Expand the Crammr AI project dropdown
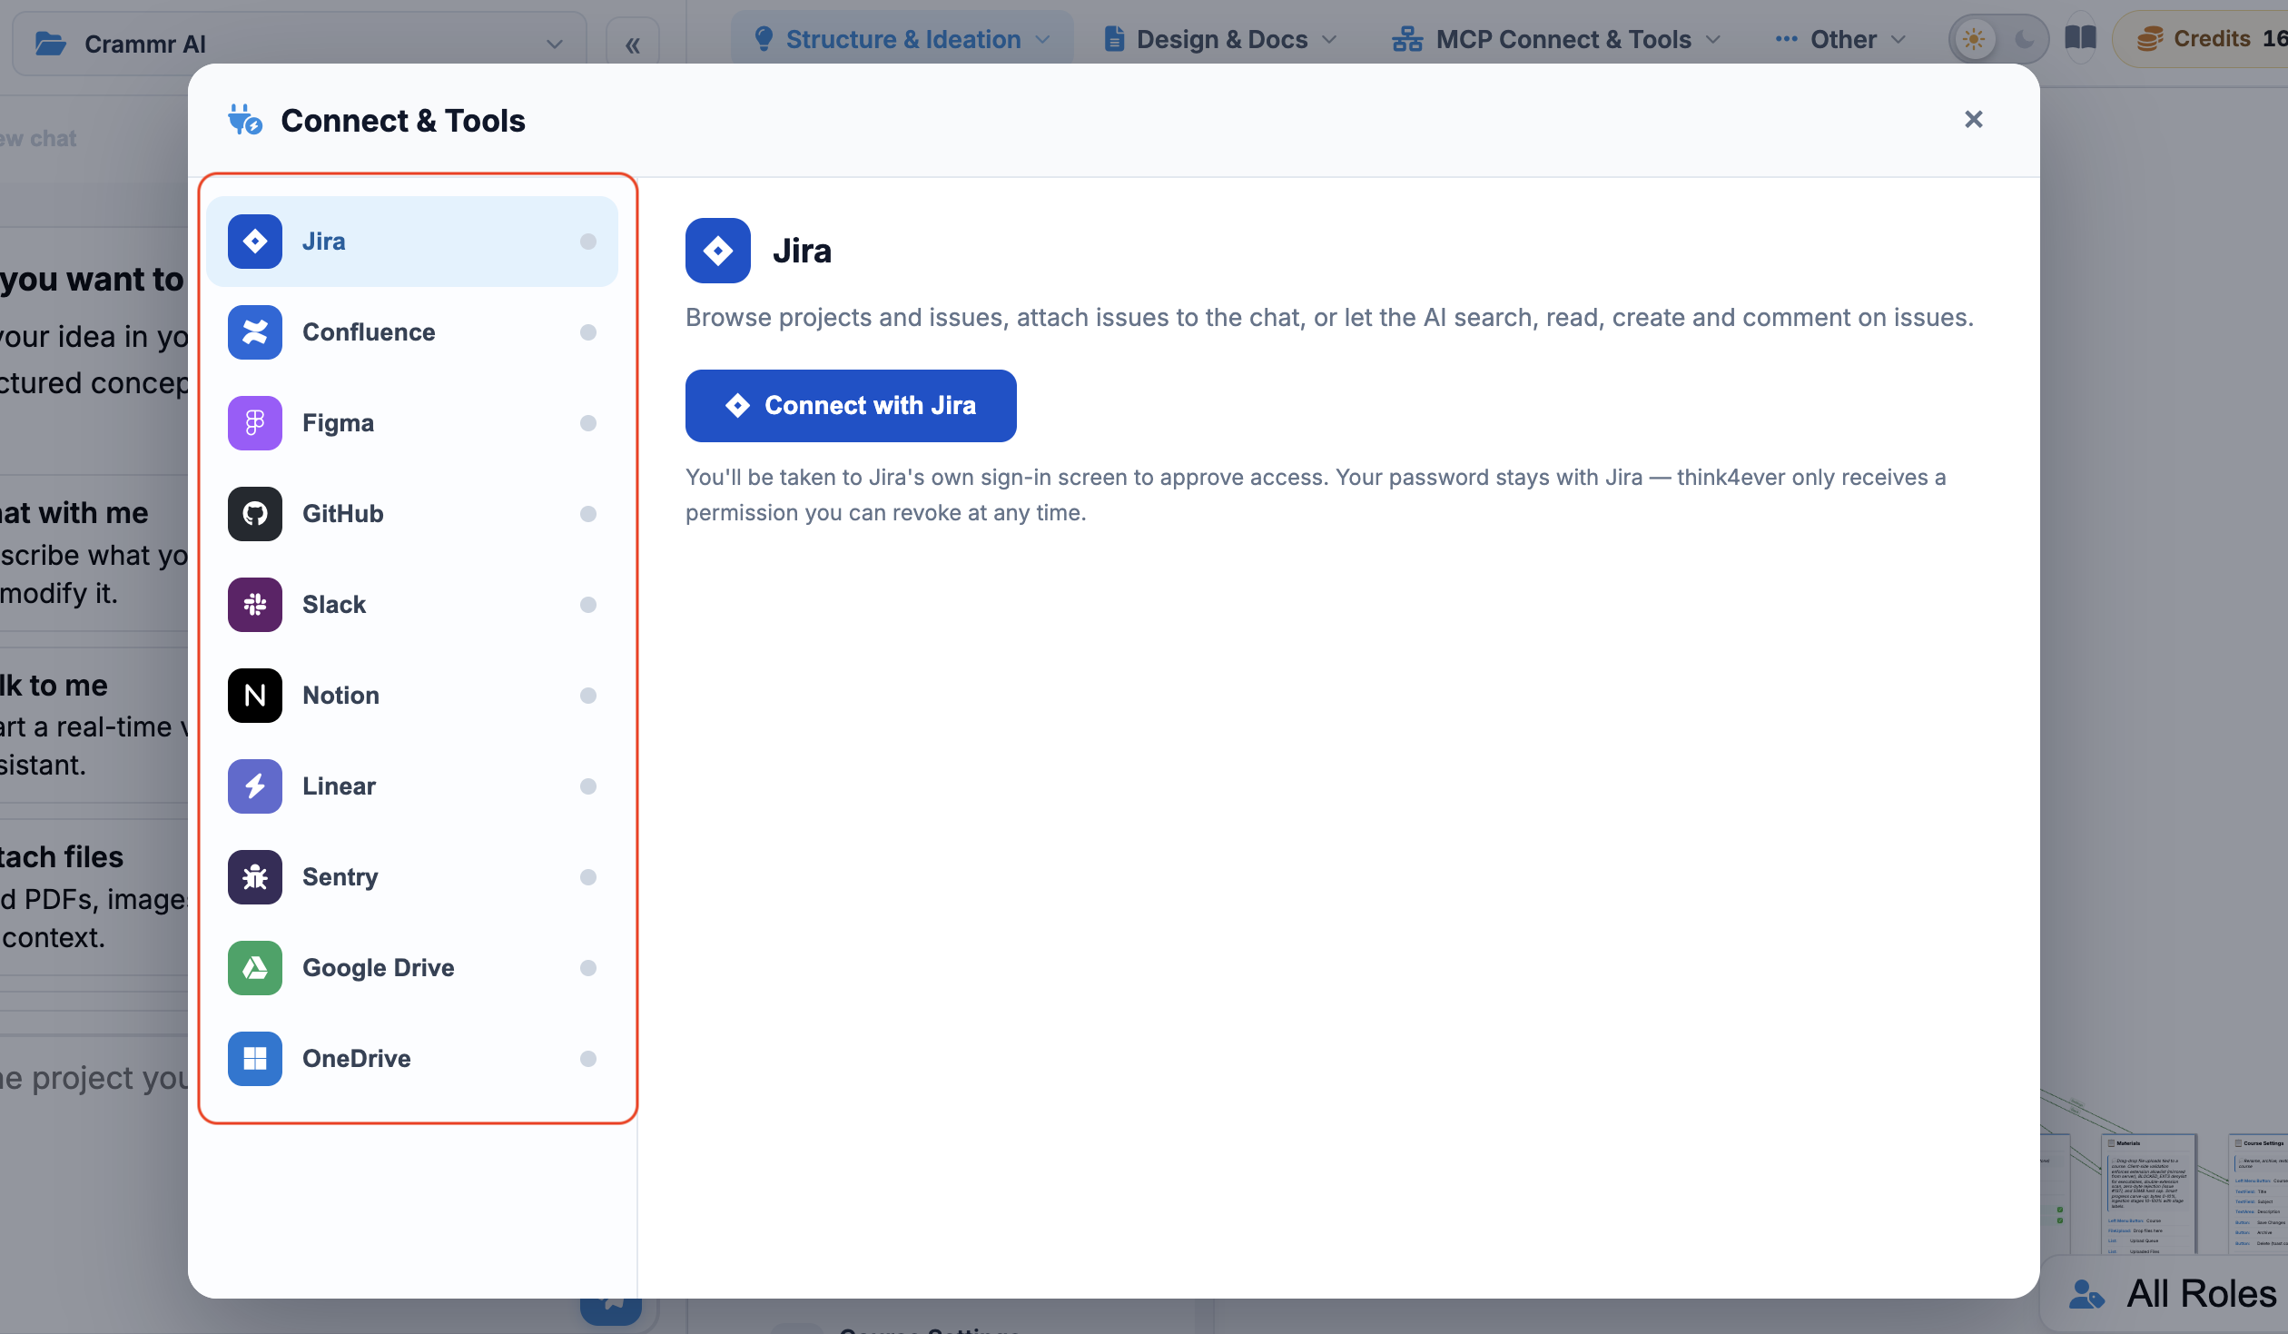The width and height of the screenshot is (2288, 1334). [300, 43]
